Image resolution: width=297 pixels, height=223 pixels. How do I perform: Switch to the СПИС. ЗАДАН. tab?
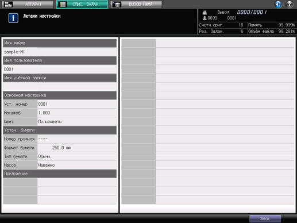[x=82, y=4]
